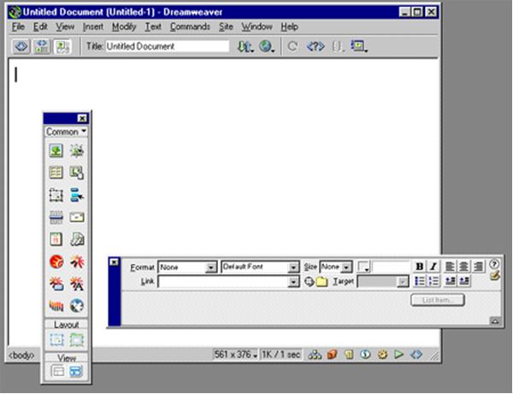
Task: Switch to Layout View in Objects panel
Action: pyautogui.click(x=76, y=371)
